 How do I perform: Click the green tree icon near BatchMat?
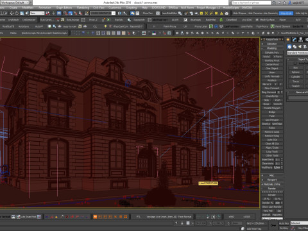(x=221, y=20)
